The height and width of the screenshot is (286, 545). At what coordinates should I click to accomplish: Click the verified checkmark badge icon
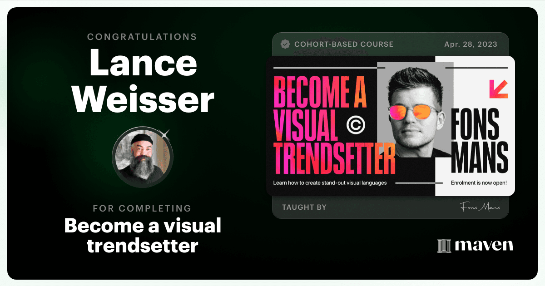(x=285, y=44)
